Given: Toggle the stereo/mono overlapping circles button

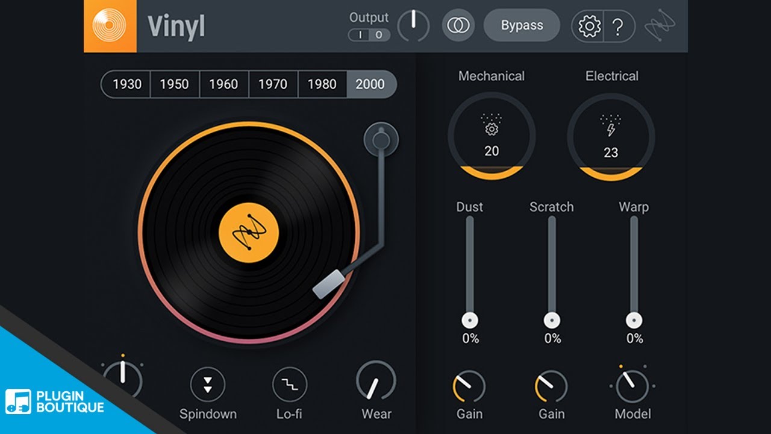Looking at the screenshot, I should [458, 26].
